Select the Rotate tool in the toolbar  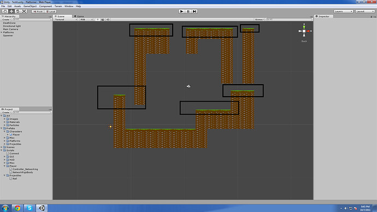(18, 11)
